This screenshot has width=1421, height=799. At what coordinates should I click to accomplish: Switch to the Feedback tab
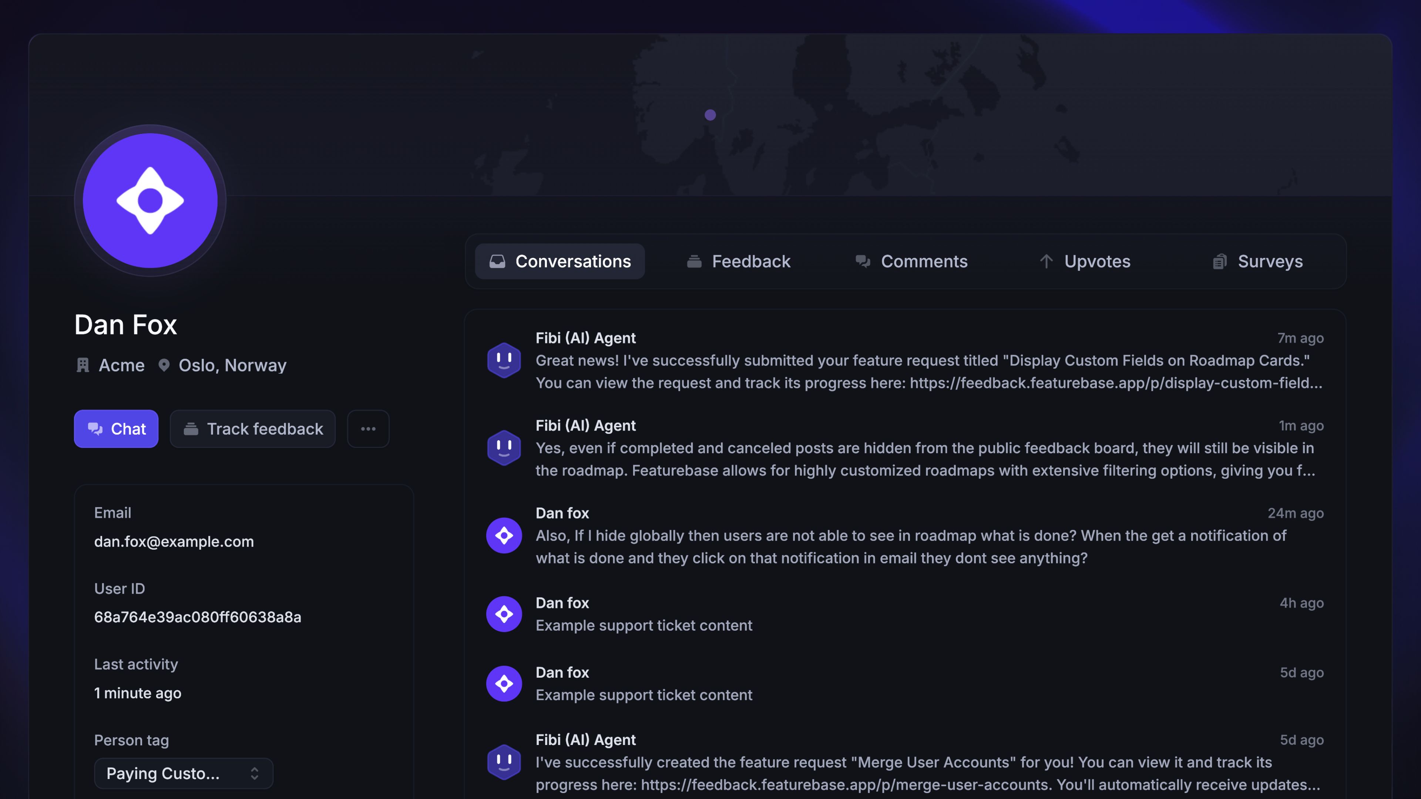(739, 262)
